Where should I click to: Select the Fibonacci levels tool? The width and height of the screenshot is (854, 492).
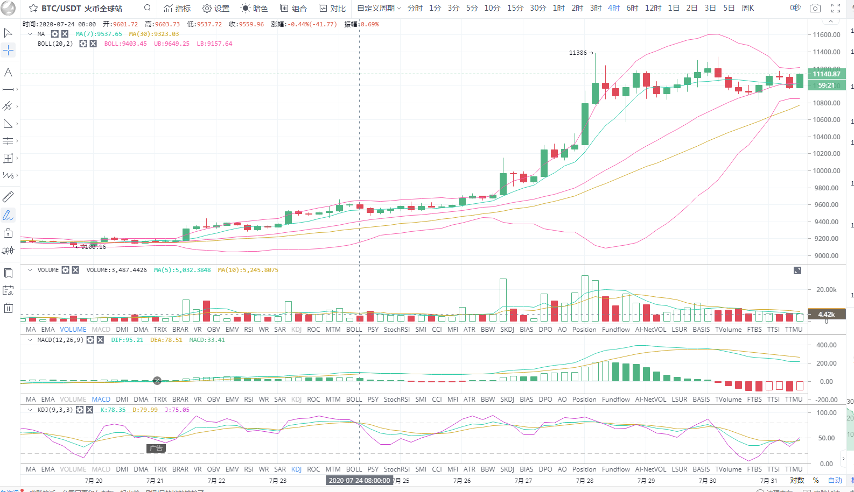[8, 141]
